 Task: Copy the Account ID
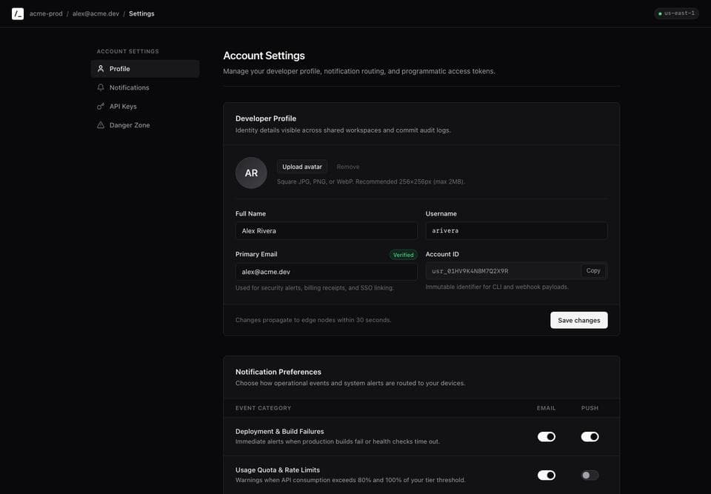(x=593, y=271)
